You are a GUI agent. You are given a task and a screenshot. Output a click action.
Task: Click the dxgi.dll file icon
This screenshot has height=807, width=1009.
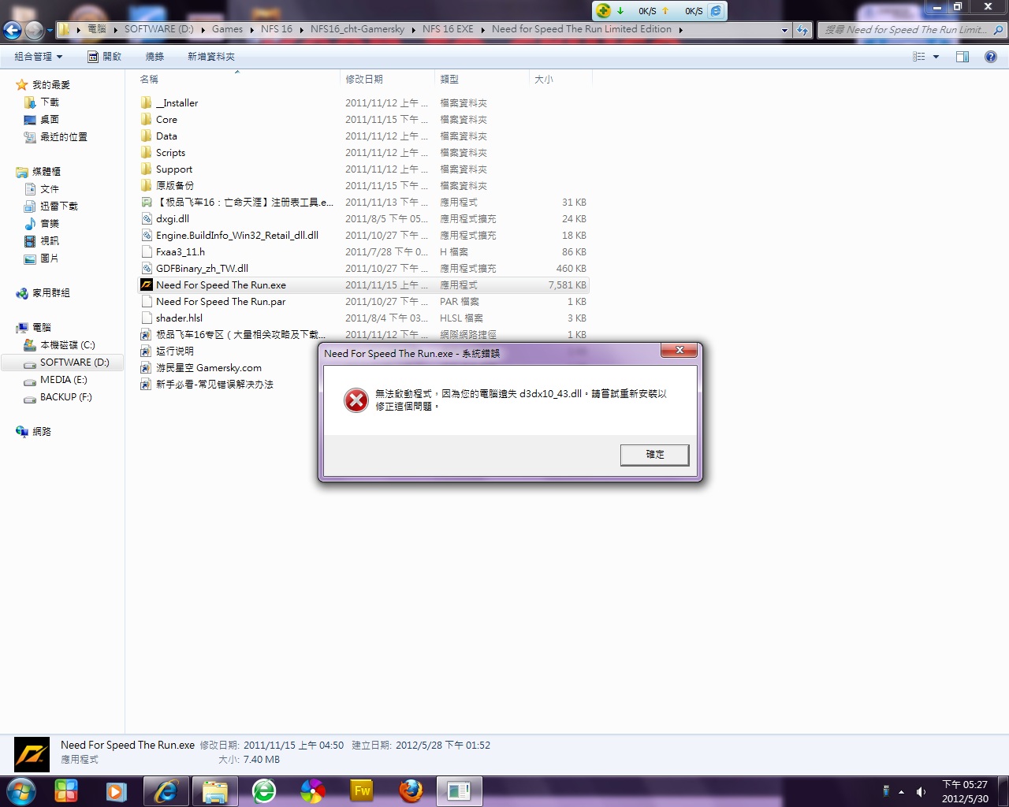coord(146,219)
